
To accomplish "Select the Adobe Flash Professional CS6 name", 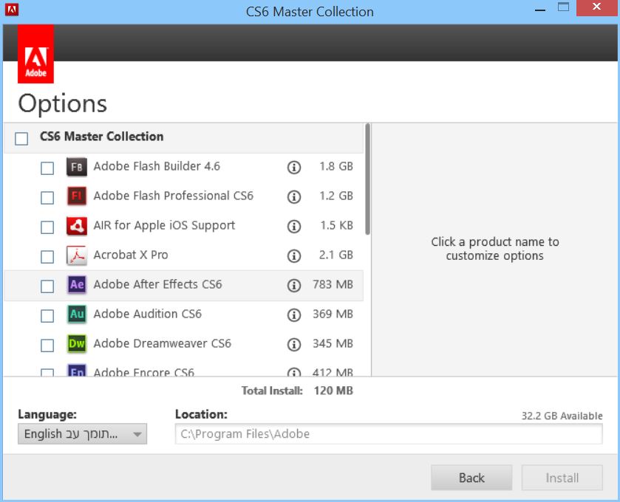I will click(173, 196).
